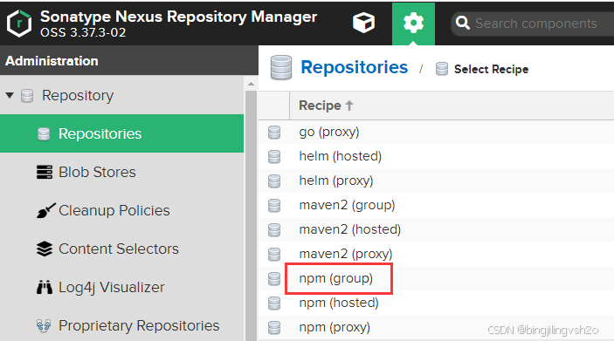Open the Browse cube icon
Screen dimensions: 614x341
pyautogui.click(x=363, y=23)
